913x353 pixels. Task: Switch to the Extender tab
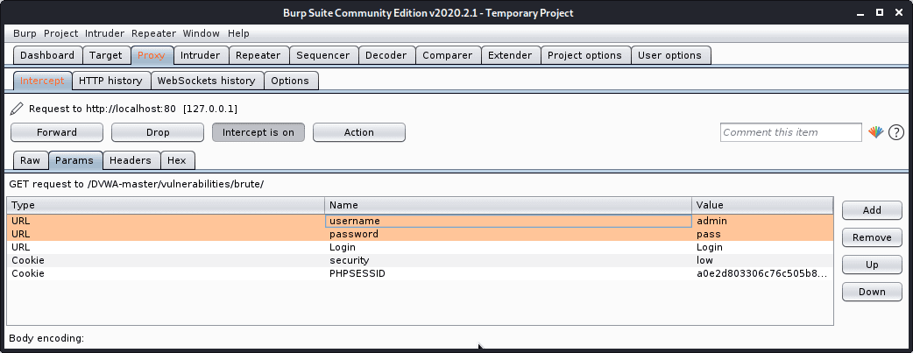point(509,55)
